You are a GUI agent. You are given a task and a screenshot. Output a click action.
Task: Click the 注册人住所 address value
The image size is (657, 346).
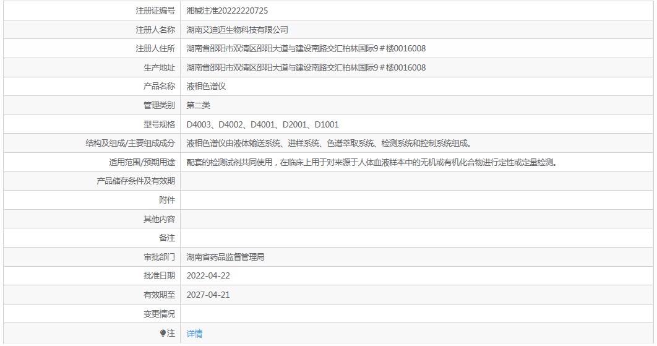(306, 49)
